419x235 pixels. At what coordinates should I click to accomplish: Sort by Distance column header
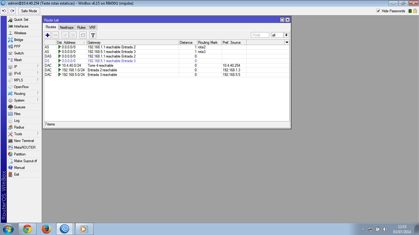point(188,43)
